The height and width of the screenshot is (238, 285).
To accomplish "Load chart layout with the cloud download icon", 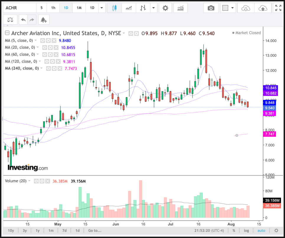I will pyautogui.click(x=245, y=8).
